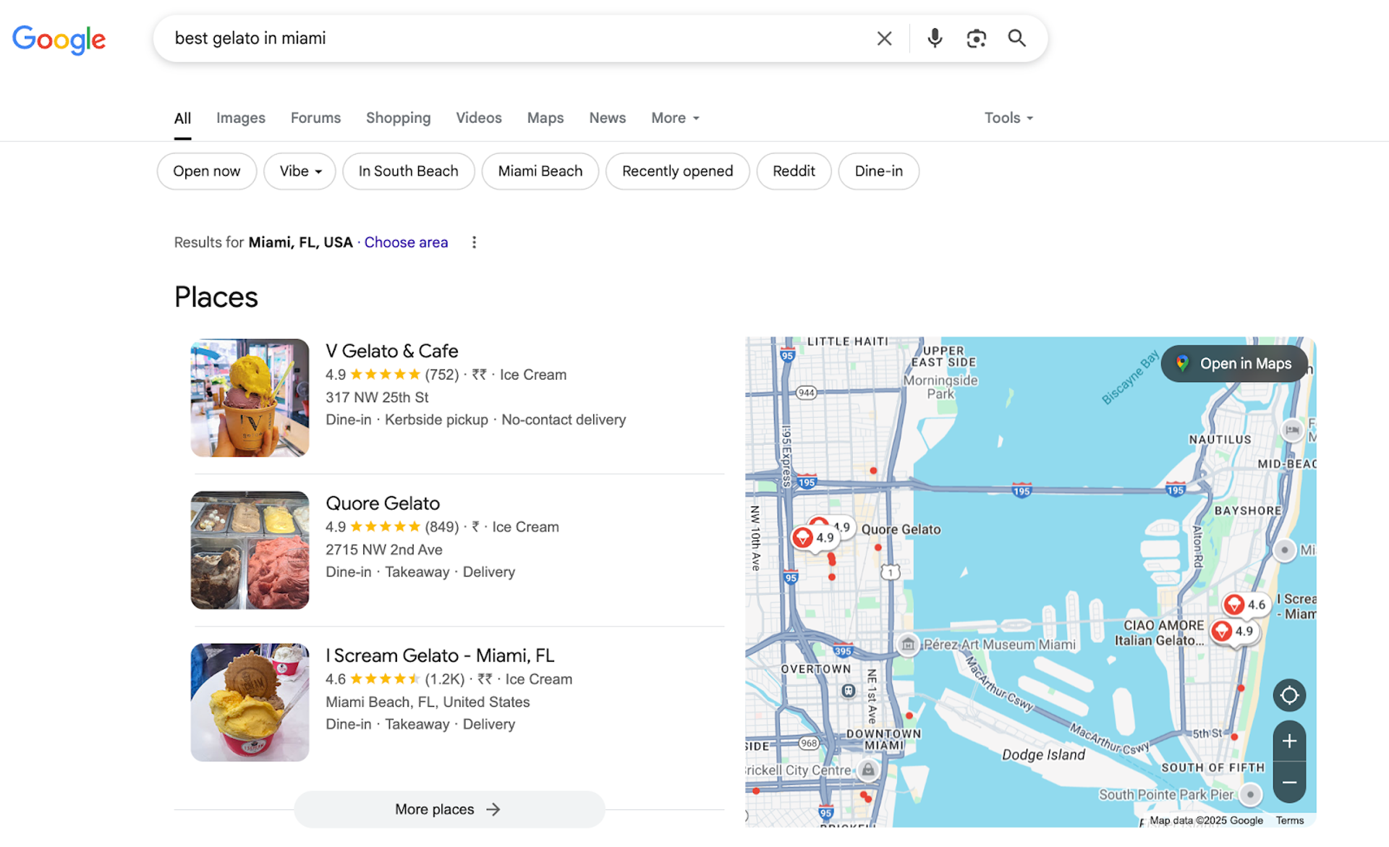The width and height of the screenshot is (1389, 847).
Task: Apply the In South Beach filter
Action: pos(409,171)
